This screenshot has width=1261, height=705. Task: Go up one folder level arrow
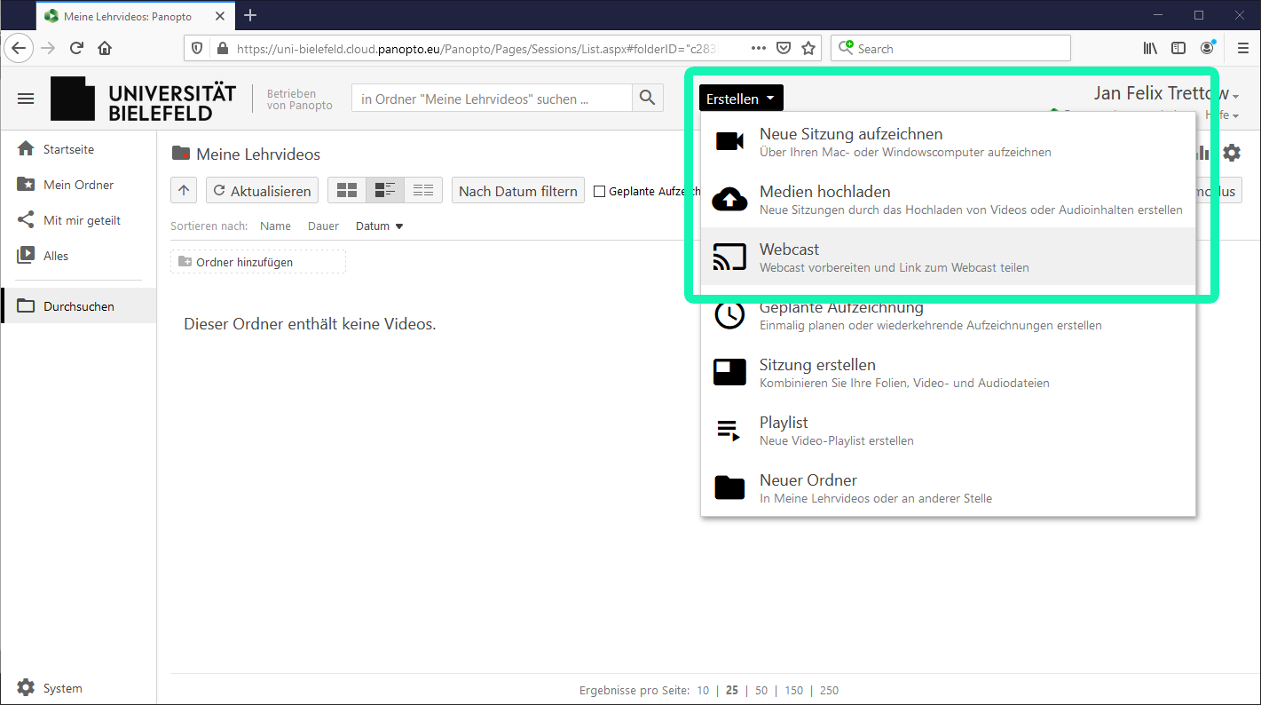pos(184,190)
